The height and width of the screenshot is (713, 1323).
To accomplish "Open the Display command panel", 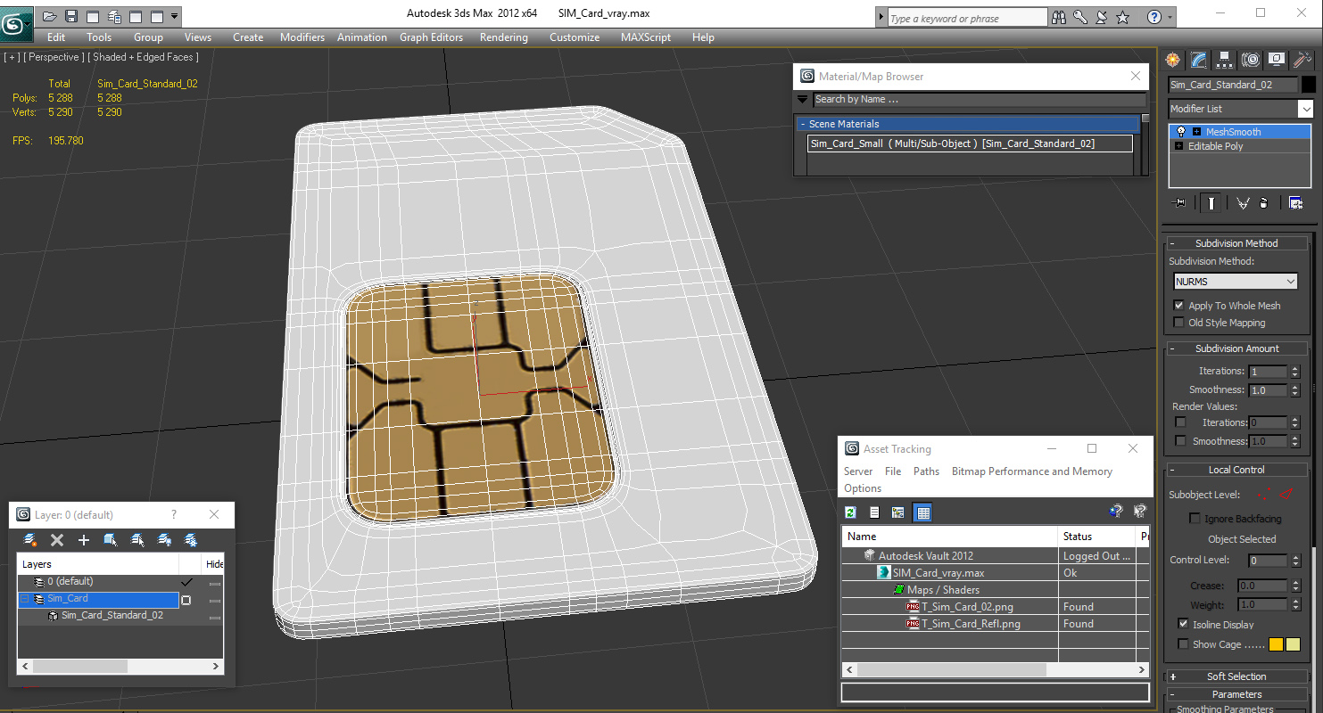I will 1277,60.
